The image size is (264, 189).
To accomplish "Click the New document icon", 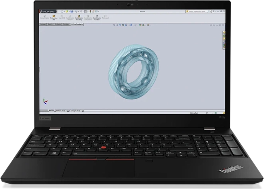I will click(x=62, y=12).
